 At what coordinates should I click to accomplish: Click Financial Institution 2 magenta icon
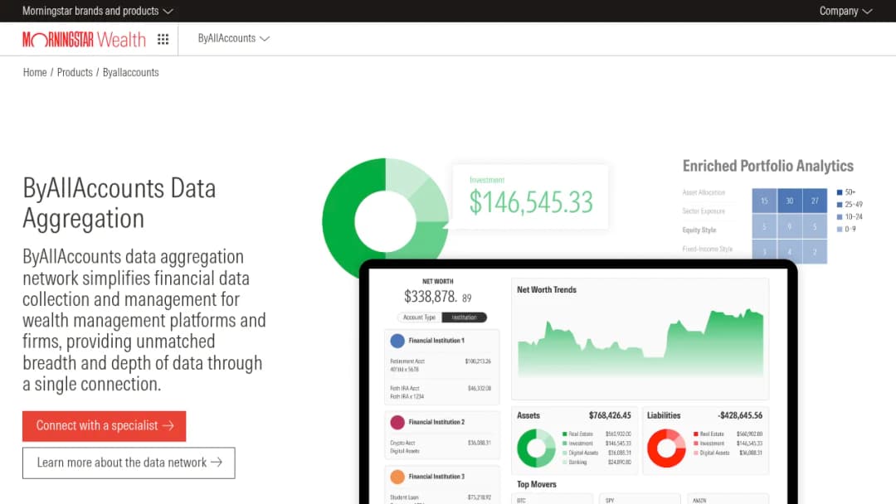[397, 423]
